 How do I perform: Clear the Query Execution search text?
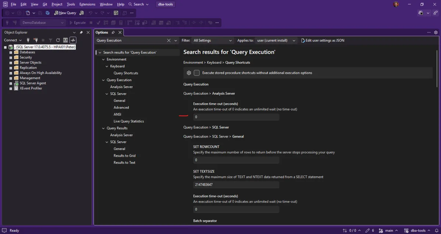(x=169, y=40)
